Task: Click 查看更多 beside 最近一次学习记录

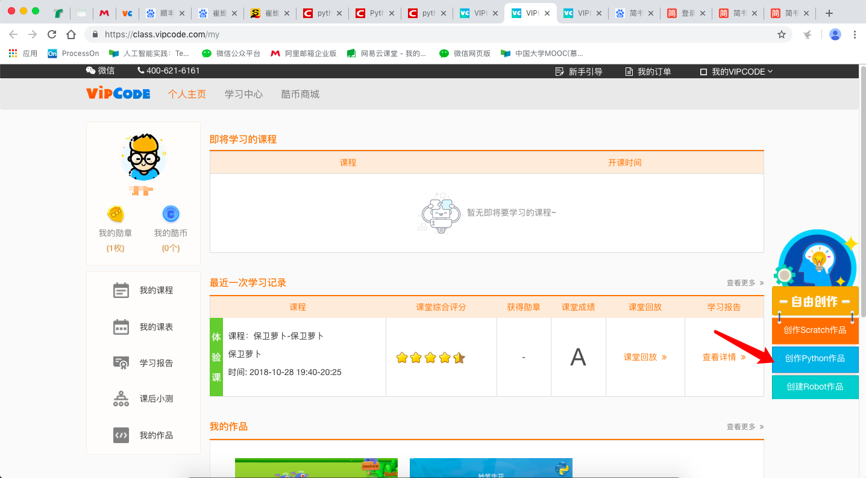Action: click(745, 283)
